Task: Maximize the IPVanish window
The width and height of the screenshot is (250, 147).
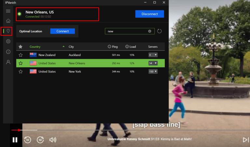Action: 155,2
